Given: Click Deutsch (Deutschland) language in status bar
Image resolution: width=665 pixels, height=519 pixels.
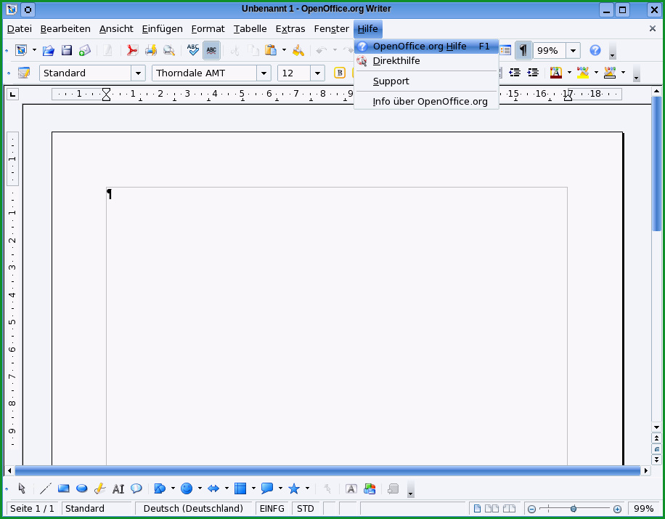Looking at the screenshot, I should click(193, 508).
